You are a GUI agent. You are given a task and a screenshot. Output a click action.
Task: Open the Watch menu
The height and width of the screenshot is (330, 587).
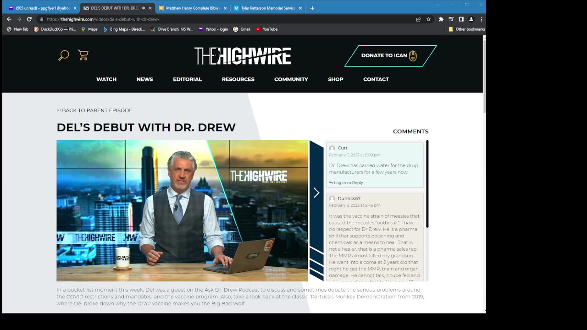tap(106, 79)
